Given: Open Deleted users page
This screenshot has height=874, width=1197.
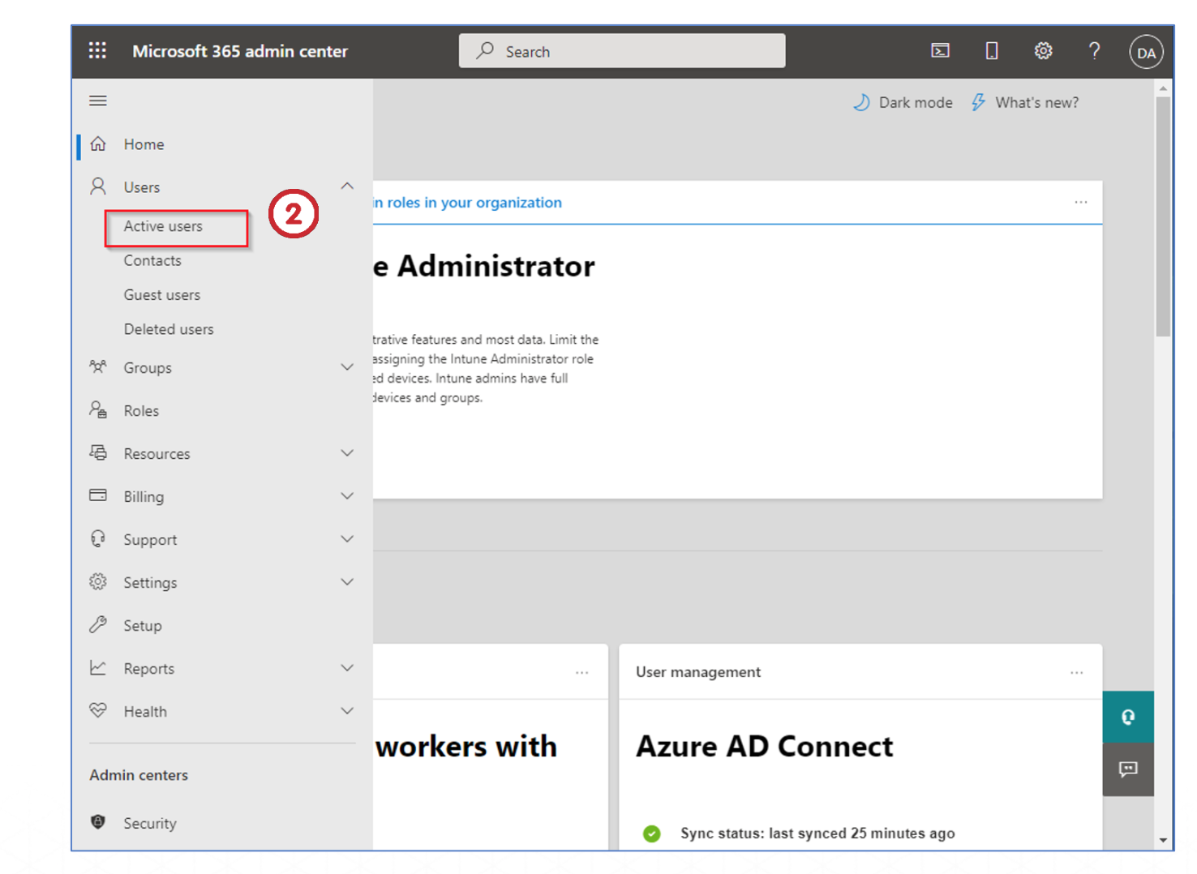Looking at the screenshot, I should pyautogui.click(x=169, y=329).
